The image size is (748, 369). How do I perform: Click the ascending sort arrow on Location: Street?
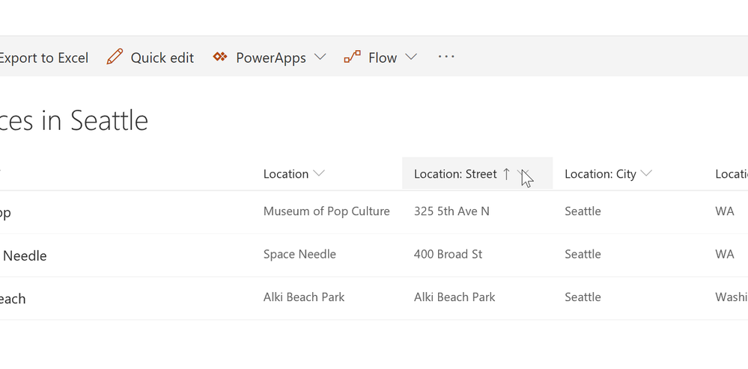point(506,174)
